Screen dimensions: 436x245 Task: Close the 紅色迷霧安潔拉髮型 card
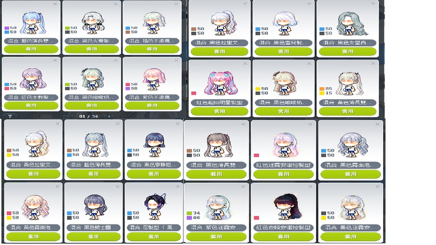(x=310, y=124)
